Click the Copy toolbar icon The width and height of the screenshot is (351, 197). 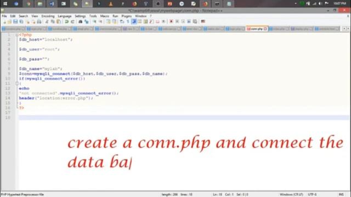click(x=53, y=22)
